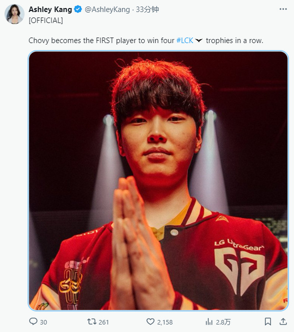Open Ashley Kang display name link
This screenshot has width=294, height=332.
pyautogui.click(x=50, y=10)
